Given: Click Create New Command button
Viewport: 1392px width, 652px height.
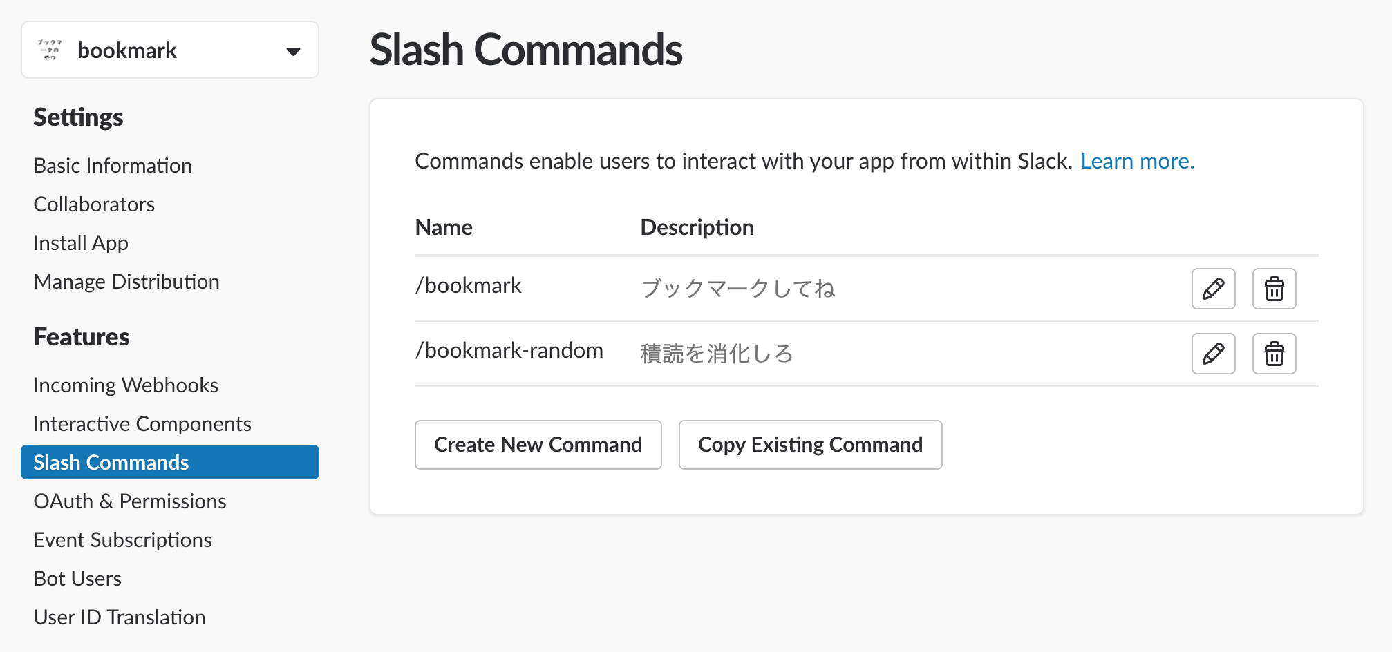Looking at the screenshot, I should [x=538, y=445].
